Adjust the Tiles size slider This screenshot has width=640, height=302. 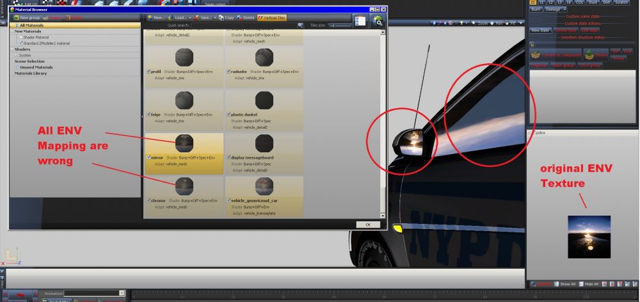(x=340, y=26)
